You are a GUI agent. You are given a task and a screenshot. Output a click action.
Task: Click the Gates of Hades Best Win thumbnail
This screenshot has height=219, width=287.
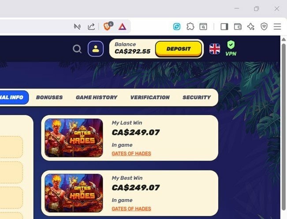74,193
